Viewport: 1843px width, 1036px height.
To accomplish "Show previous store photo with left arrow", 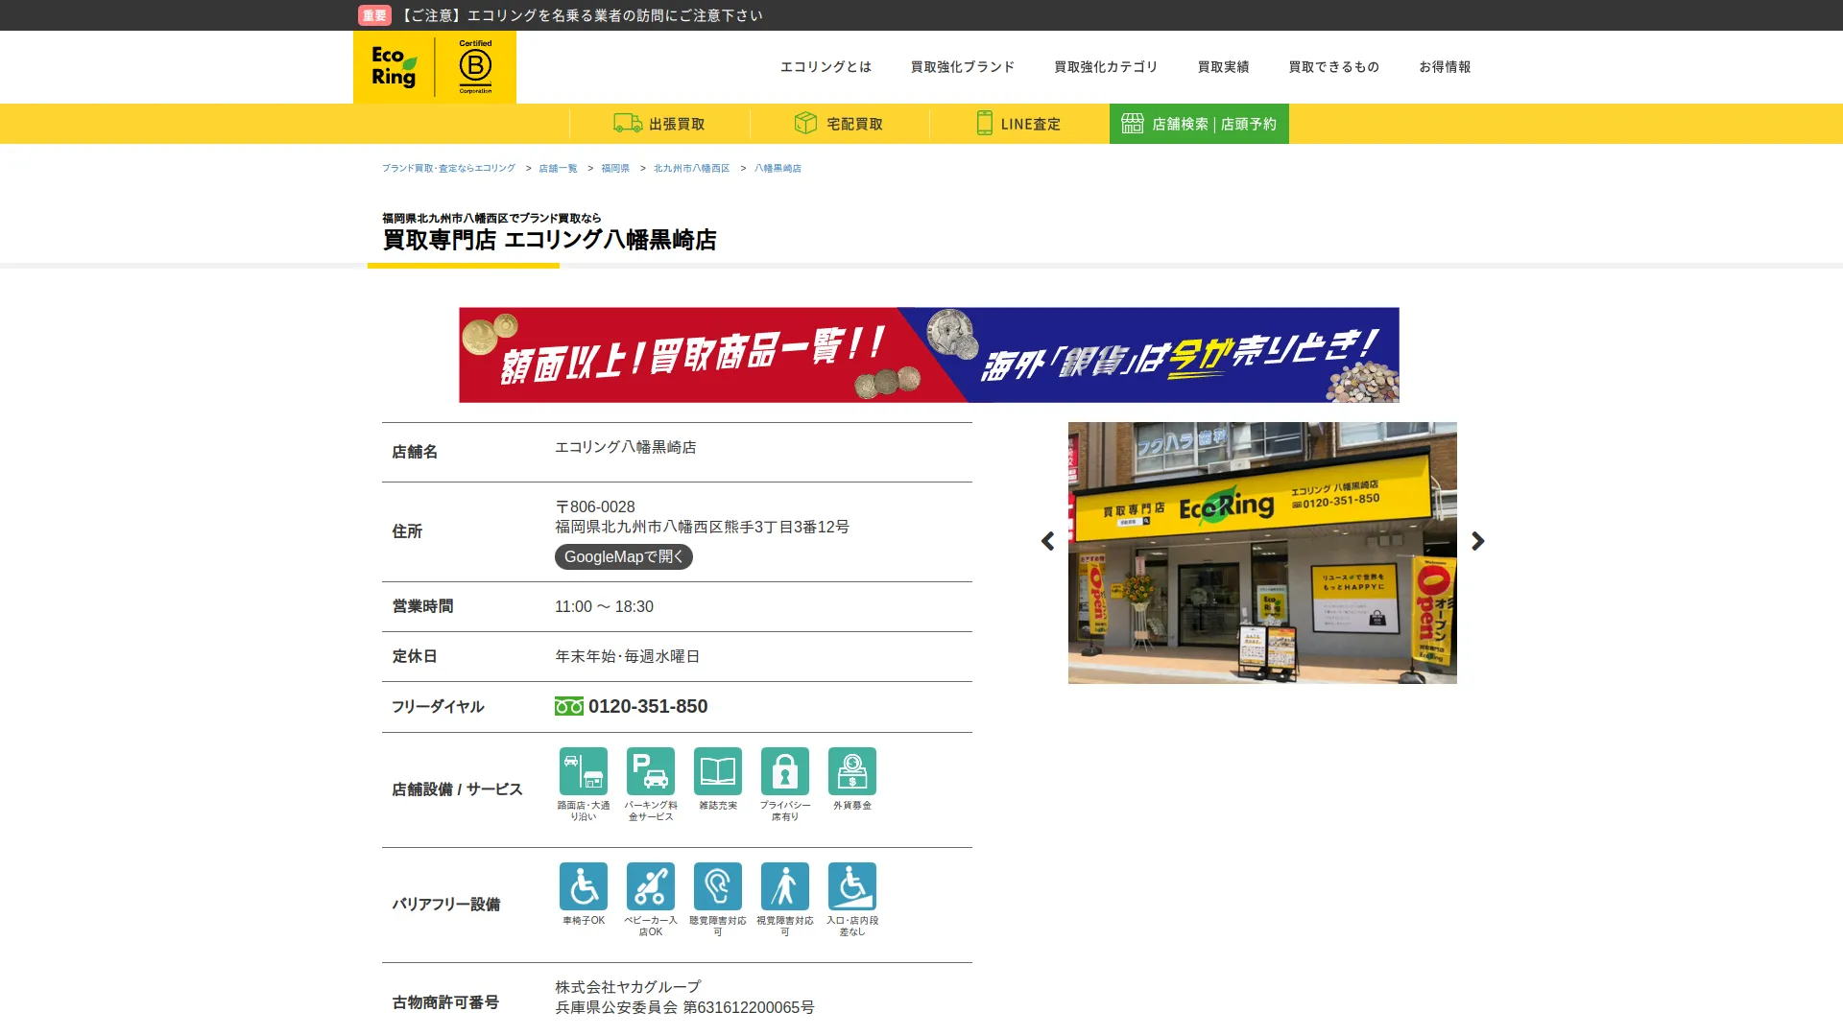I will pyautogui.click(x=1047, y=542).
